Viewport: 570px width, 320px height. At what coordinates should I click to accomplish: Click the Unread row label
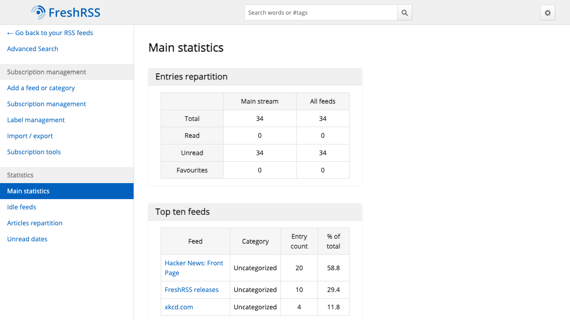click(192, 153)
